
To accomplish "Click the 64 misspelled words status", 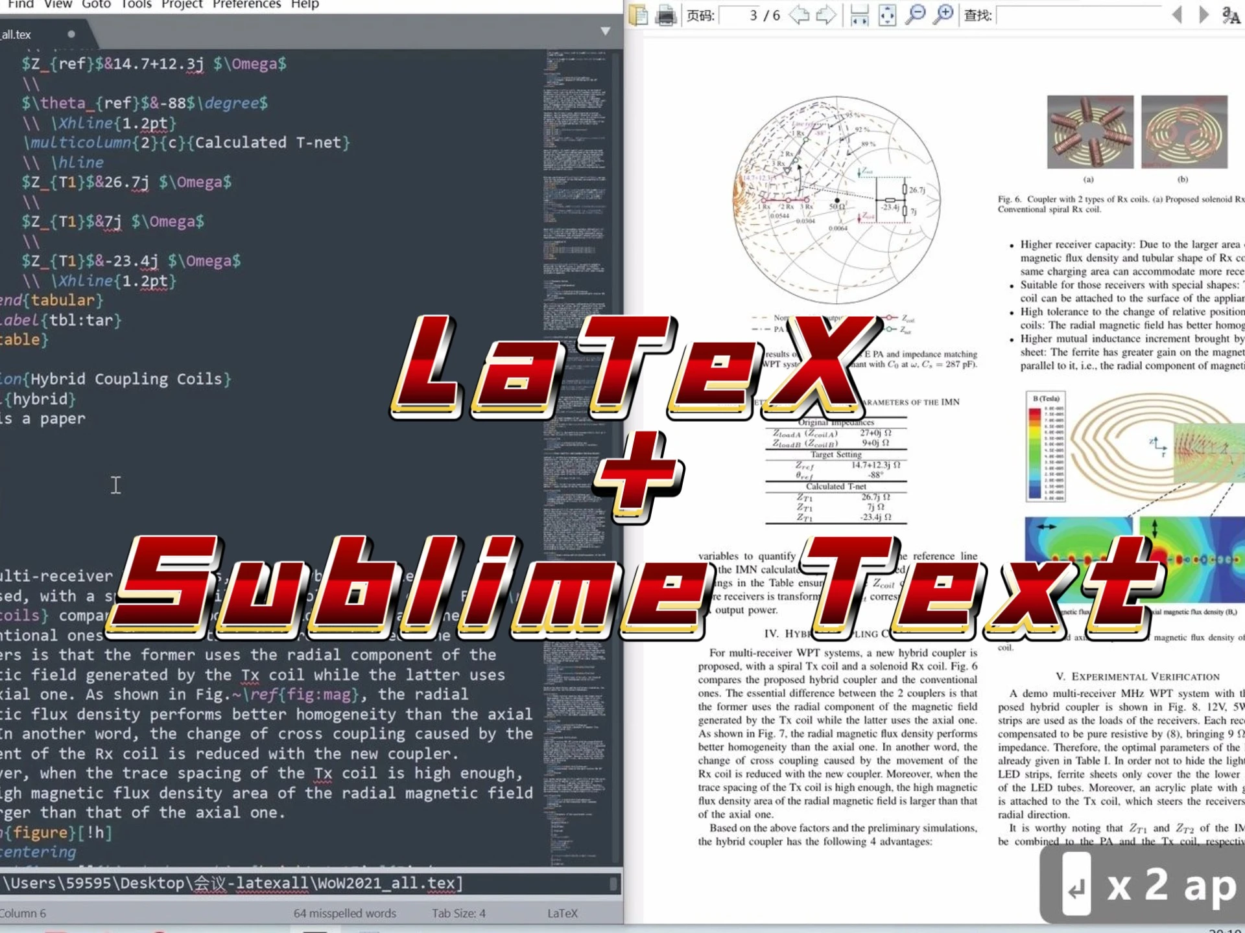I will click(x=344, y=913).
